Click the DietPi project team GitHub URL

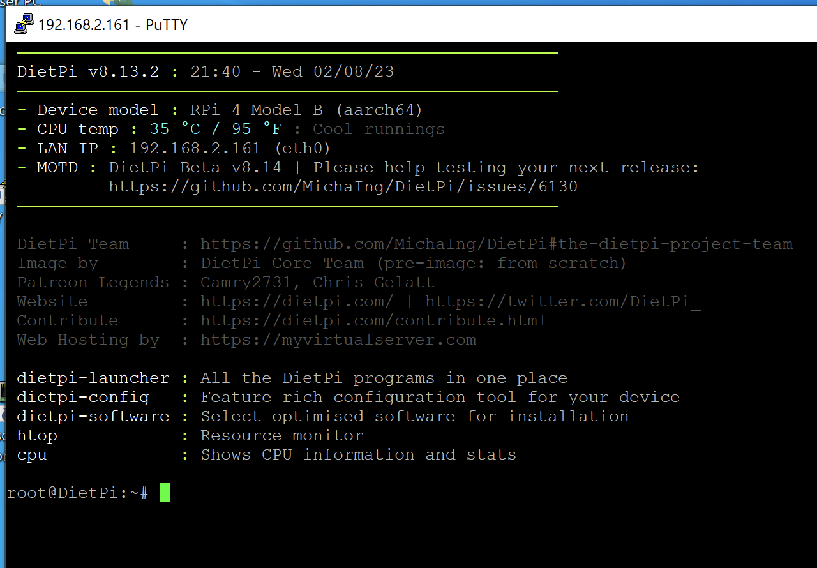point(496,244)
